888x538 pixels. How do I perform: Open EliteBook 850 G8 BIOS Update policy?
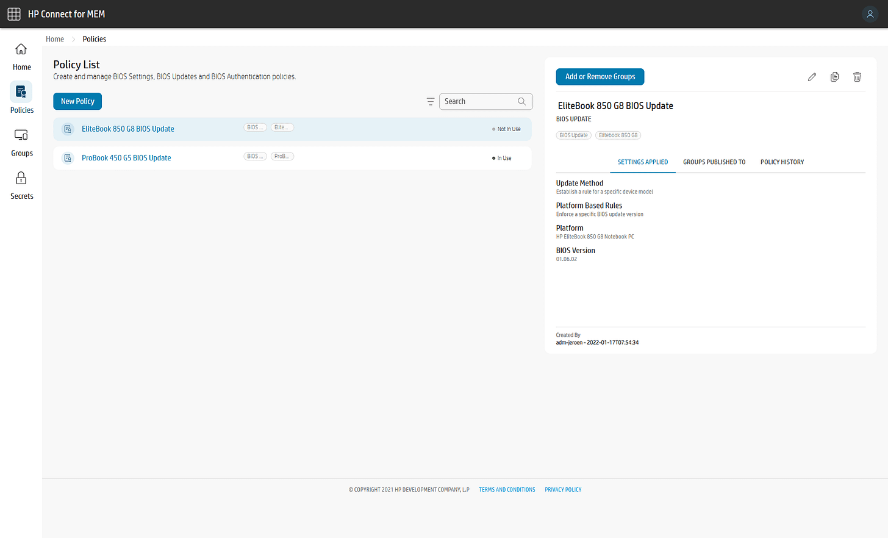click(128, 129)
